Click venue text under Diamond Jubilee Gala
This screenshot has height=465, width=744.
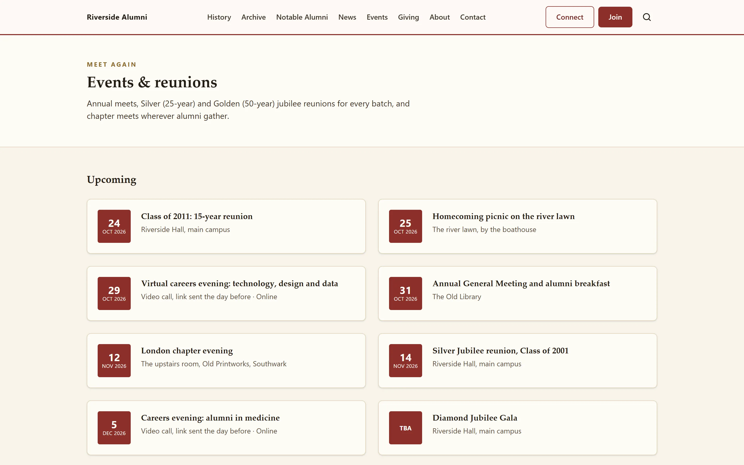pos(477,431)
